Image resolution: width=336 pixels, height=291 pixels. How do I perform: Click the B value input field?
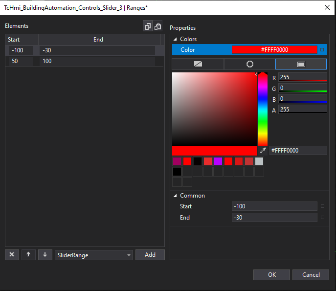click(303, 99)
